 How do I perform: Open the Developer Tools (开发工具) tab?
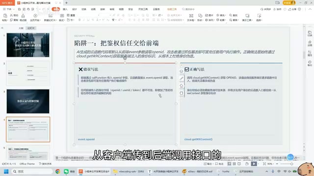(x=143, y=9)
